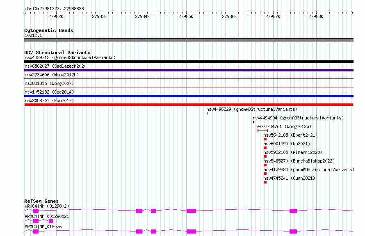Click the purple nsv6582027 variant bar
Screen dimensions: 365x236
[x=189, y=70]
